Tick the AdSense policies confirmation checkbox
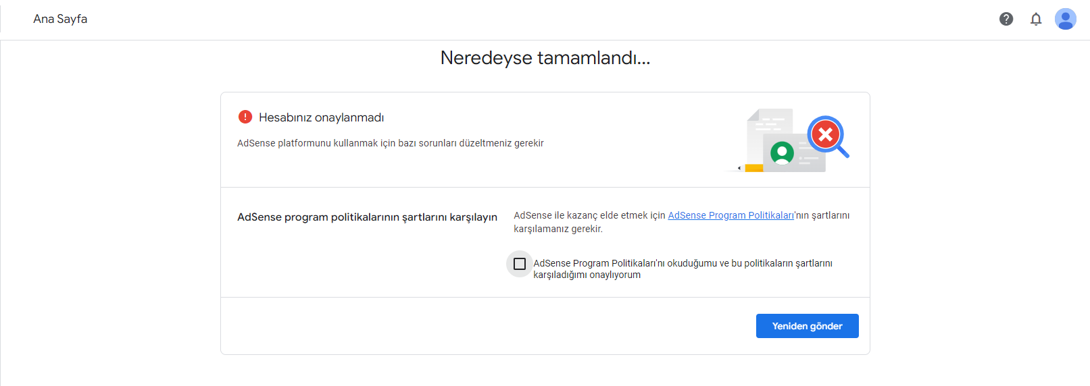 pyautogui.click(x=520, y=264)
